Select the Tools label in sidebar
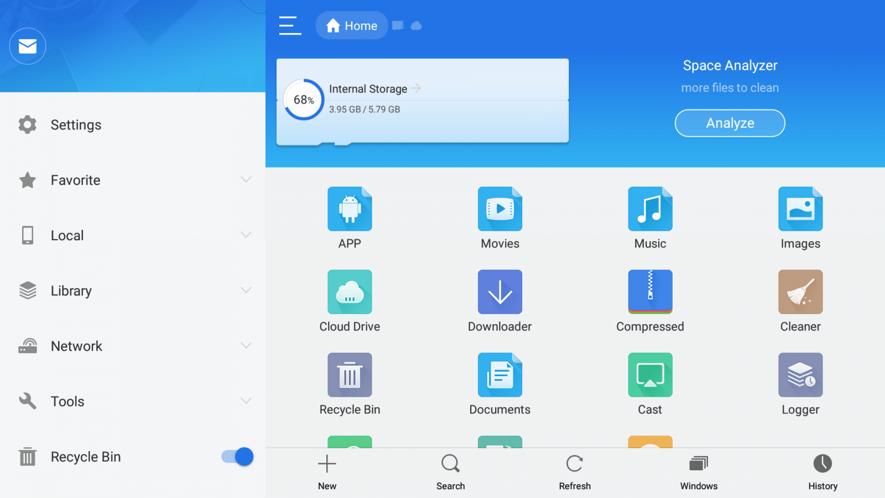 tap(67, 402)
